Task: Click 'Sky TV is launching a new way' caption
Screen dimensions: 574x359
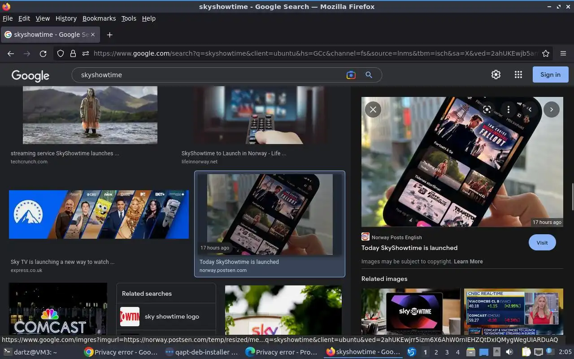Action: [62, 262]
